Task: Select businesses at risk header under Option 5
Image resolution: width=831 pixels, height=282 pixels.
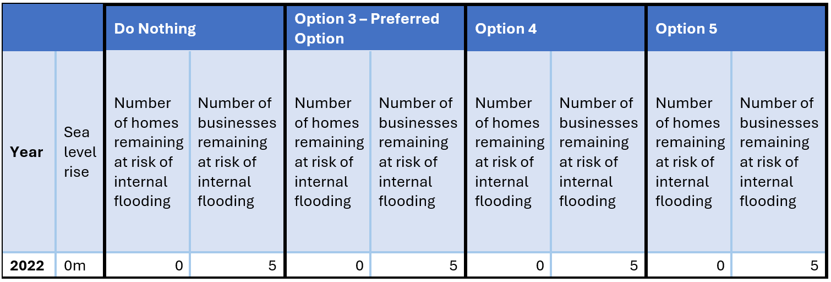Action: pyautogui.click(x=779, y=152)
